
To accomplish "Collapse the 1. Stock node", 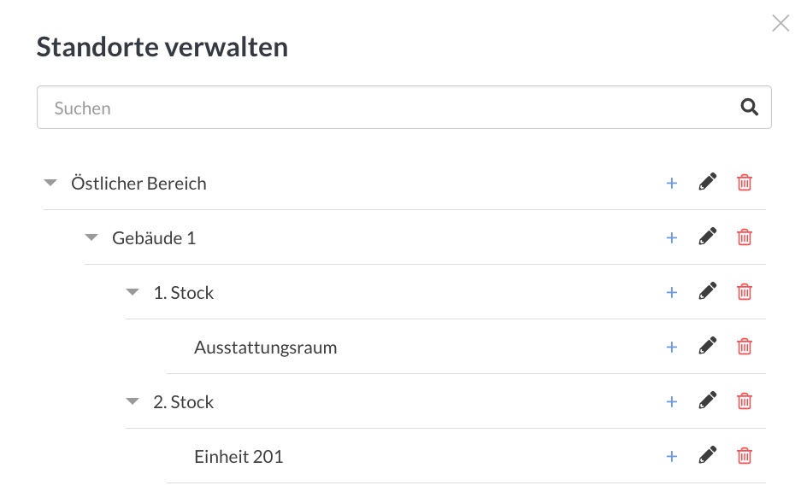I will pyautogui.click(x=133, y=292).
